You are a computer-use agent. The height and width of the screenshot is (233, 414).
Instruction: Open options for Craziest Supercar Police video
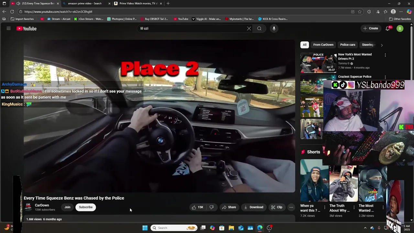(x=385, y=77)
